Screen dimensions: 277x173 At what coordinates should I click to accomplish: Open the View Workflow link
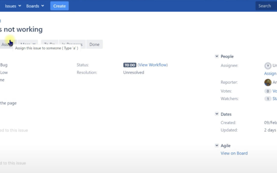coord(153,65)
